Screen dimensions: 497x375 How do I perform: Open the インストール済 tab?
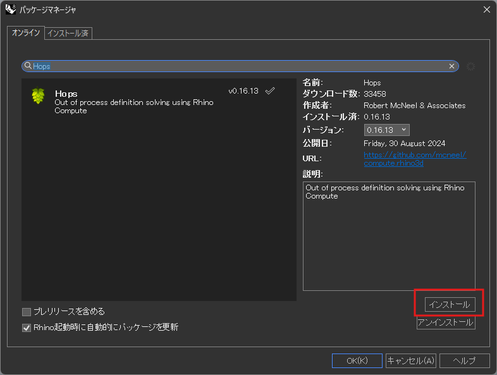tap(68, 33)
